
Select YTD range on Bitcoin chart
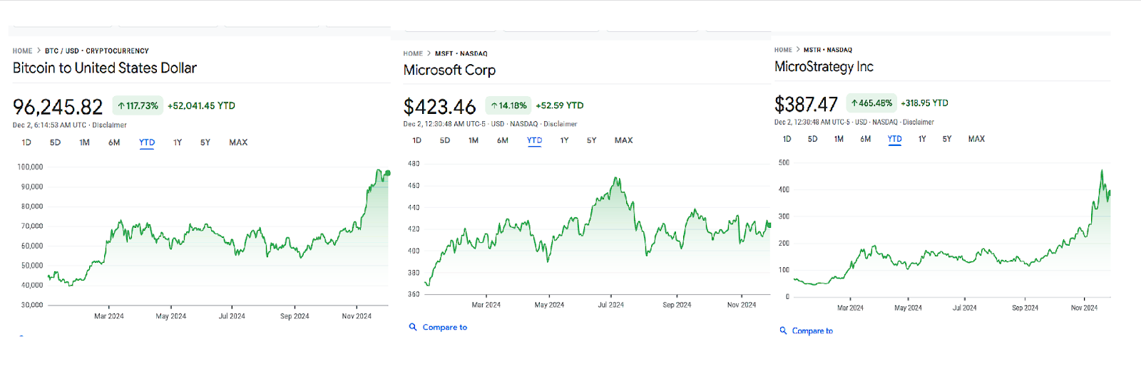pyautogui.click(x=147, y=142)
